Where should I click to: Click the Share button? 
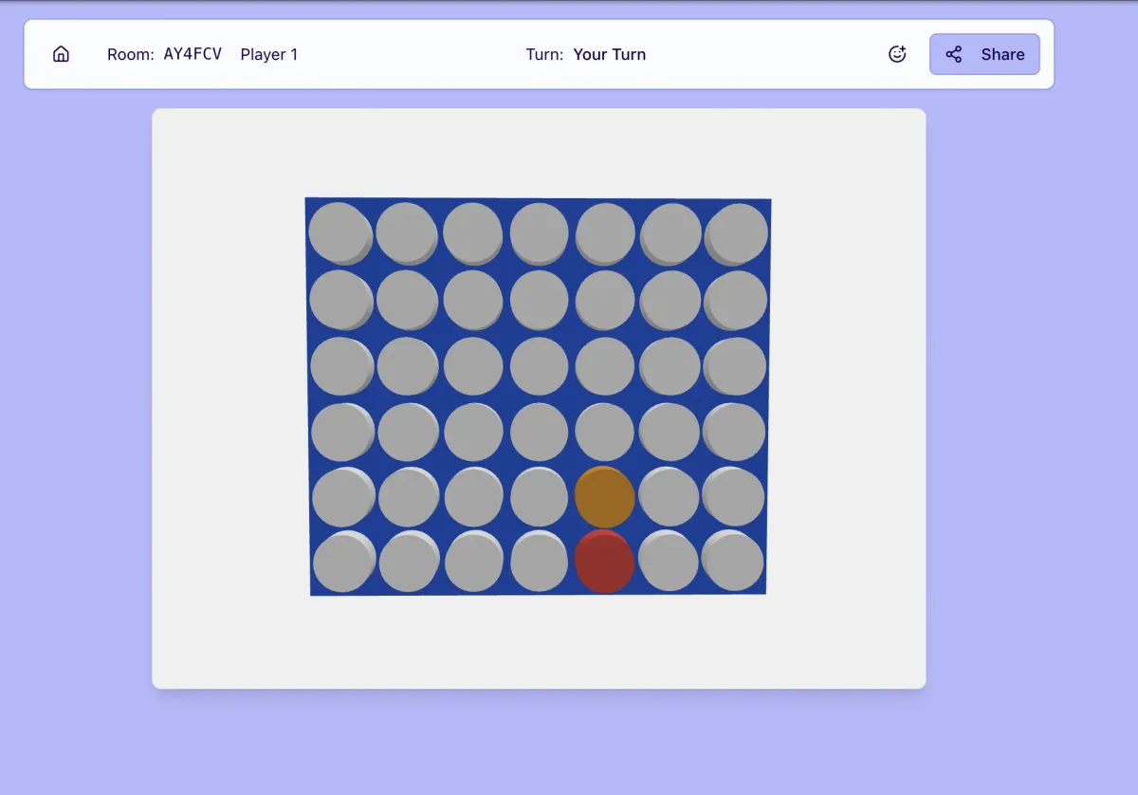(984, 54)
